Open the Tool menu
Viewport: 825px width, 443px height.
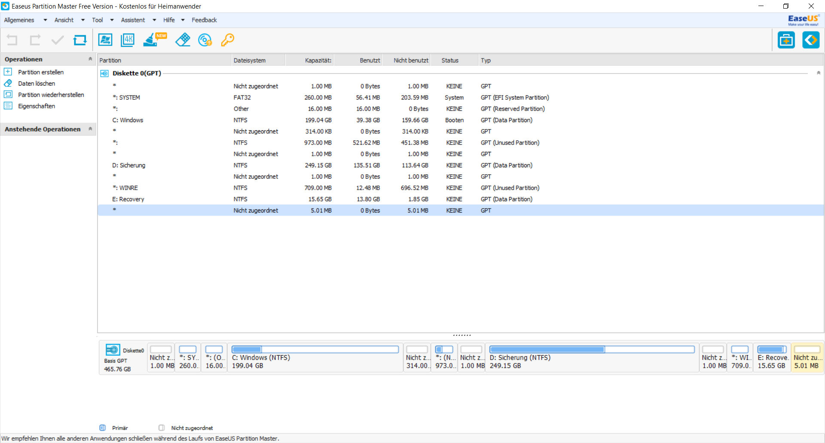[x=98, y=20]
